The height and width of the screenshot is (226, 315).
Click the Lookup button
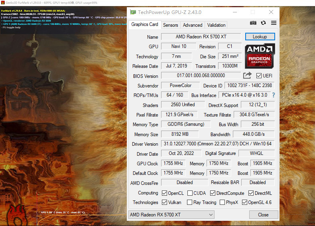tap(260, 37)
